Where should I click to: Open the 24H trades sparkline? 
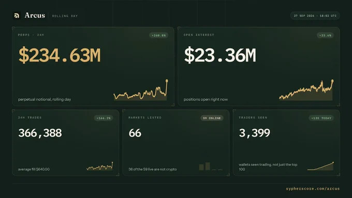[x=100, y=166]
